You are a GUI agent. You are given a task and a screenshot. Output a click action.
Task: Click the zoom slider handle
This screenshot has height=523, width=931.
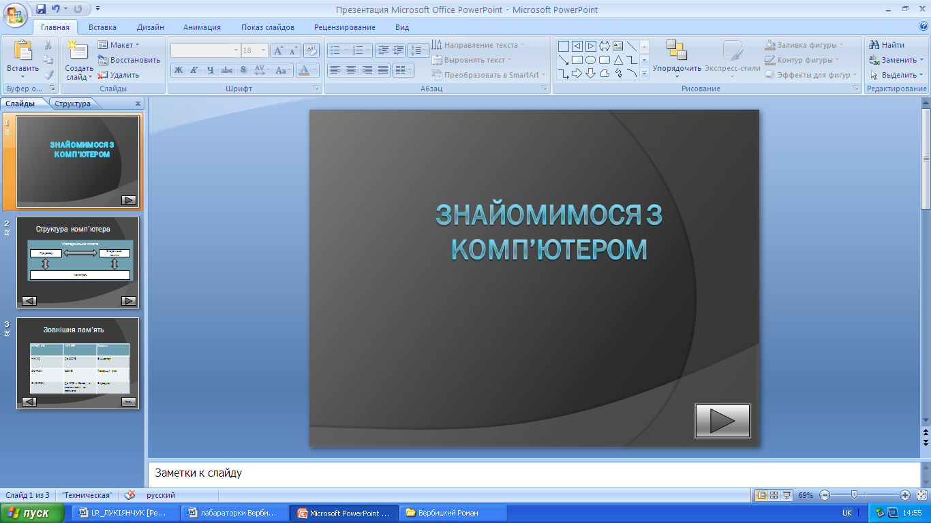[x=854, y=495]
